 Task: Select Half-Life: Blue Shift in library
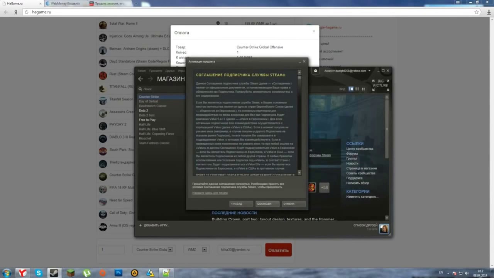[x=152, y=129]
